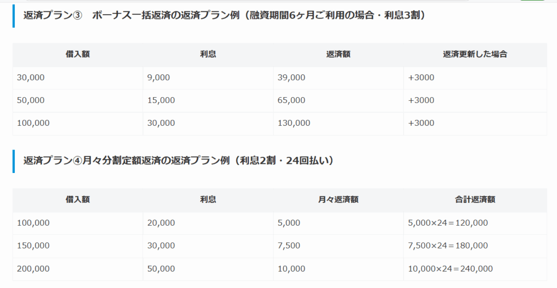Click the 50,000 interest cell in second table

208,269
